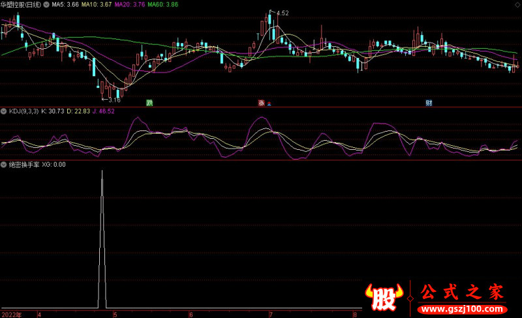Click month 5 on the time axis
Viewport: 522px width, 318px height.
(115, 313)
